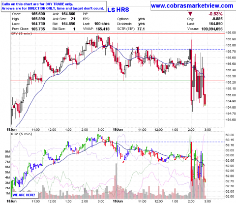Select the Prev Close value 165.735
This screenshot has height=203, width=236.
38,29
